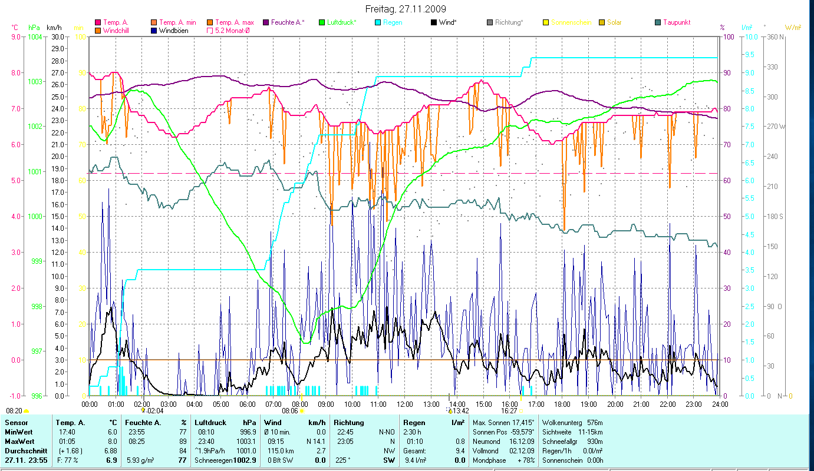
Task: Click the sunrise sun icon at 08:06
Action: (x=302, y=411)
